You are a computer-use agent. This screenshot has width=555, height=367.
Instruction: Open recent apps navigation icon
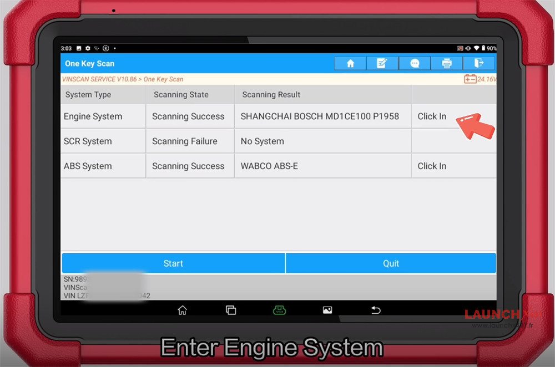[231, 310]
